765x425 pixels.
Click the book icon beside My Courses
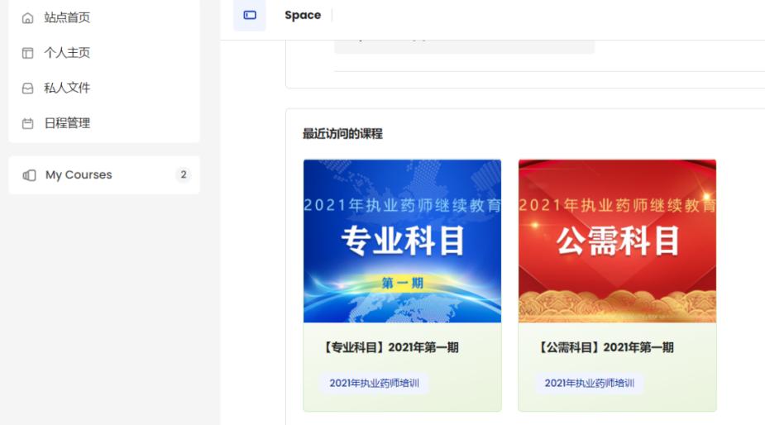pos(29,175)
